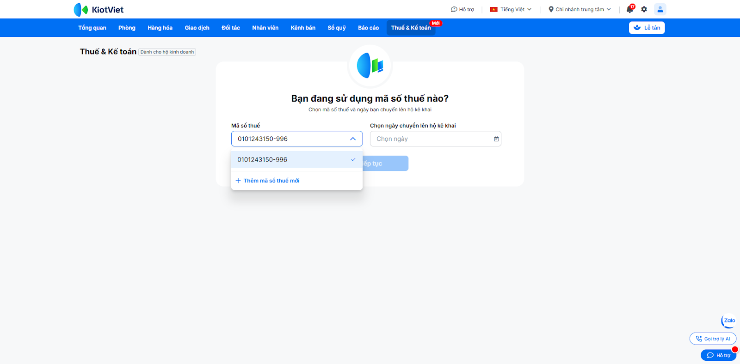740x364 pixels.
Task: Click the Lễ tân button
Action: point(647,28)
